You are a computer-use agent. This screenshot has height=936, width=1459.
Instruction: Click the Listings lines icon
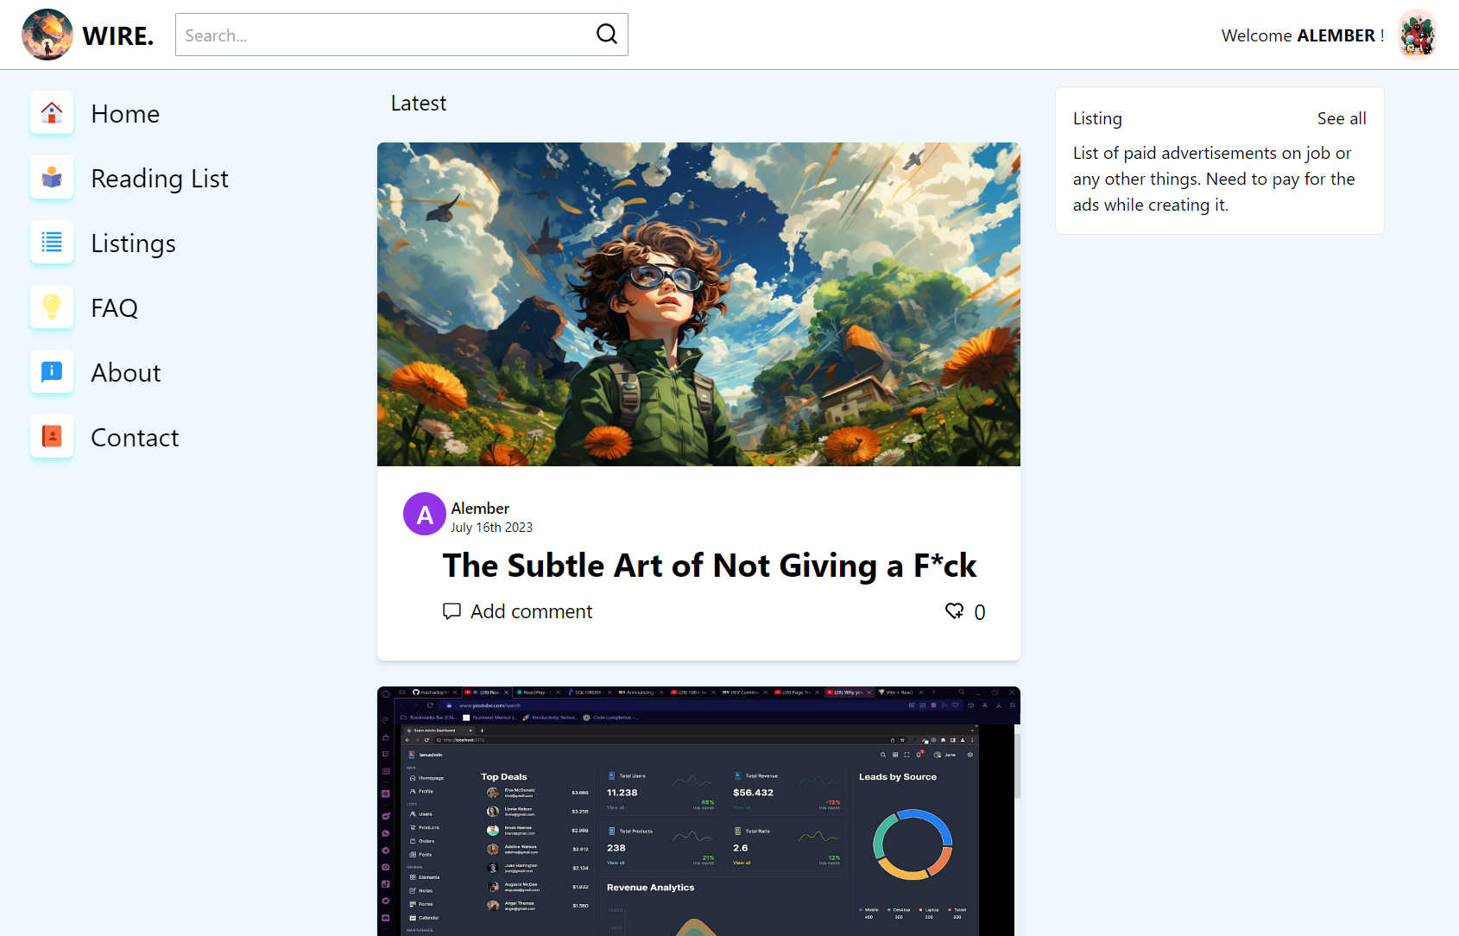tap(52, 243)
